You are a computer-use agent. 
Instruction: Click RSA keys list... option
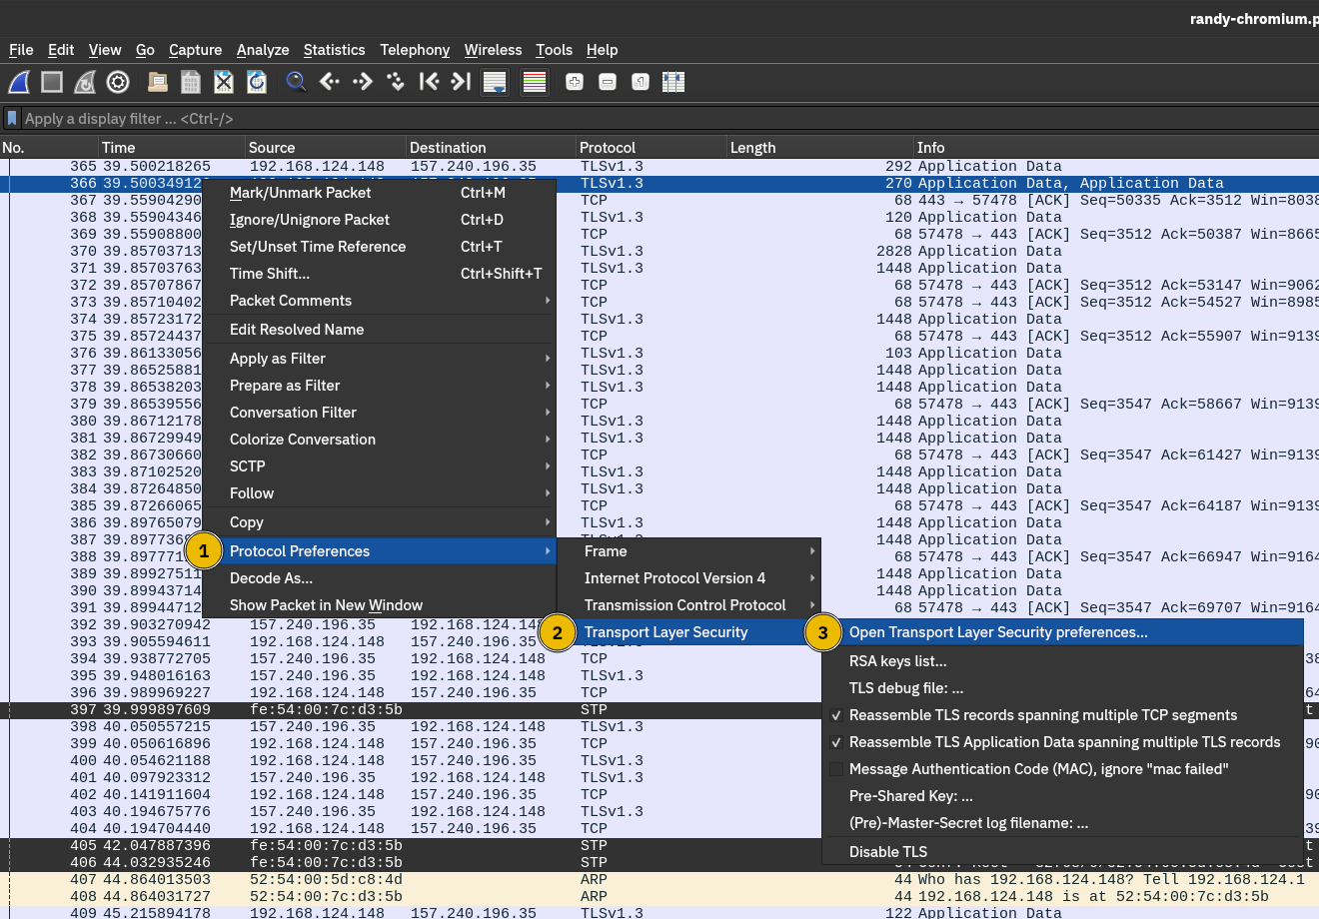tap(897, 661)
